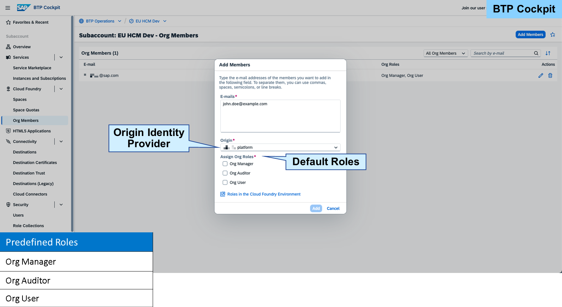
Task: Click the Security shield icon
Action: [8, 204]
